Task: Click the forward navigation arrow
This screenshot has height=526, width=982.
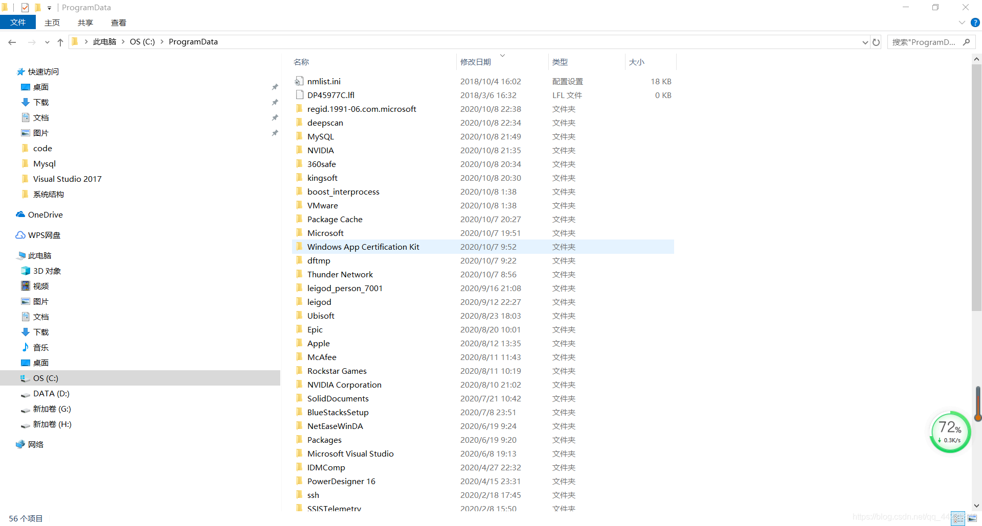Action: pyautogui.click(x=32, y=42)
